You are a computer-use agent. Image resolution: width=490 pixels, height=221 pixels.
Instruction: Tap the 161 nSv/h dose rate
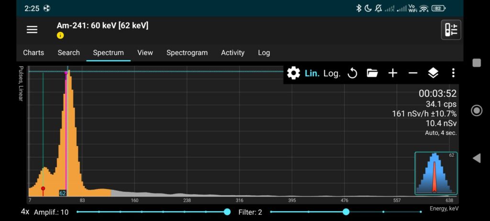pos(424,114)
